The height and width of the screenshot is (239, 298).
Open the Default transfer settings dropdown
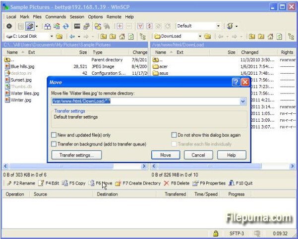(x=217, y=26)
